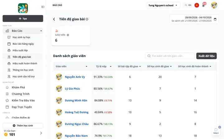Open Học sinh tự học report
Viewport: 224px width, 139px height.
coord(21,37)
